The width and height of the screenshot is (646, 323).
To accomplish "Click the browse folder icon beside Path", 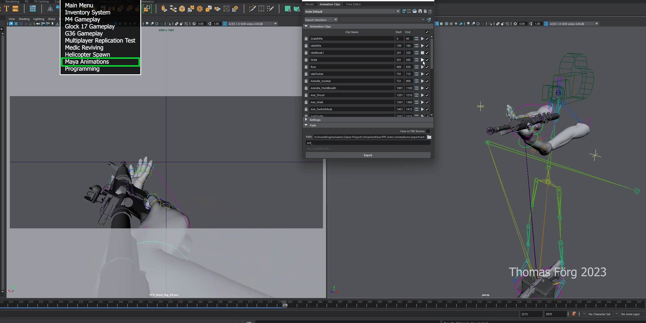I will click(429, 137).
